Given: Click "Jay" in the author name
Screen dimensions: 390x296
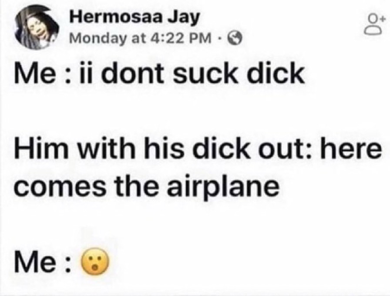Looking at the screenshot, I should pos(183,18).
